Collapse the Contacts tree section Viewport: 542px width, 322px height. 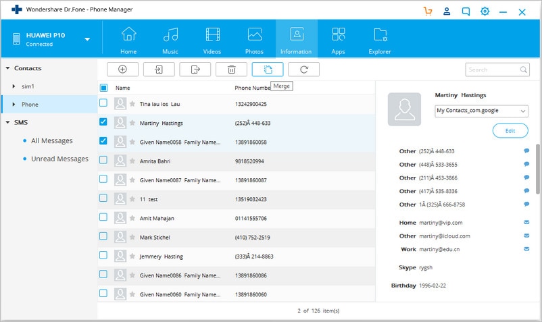coord(7,68)
